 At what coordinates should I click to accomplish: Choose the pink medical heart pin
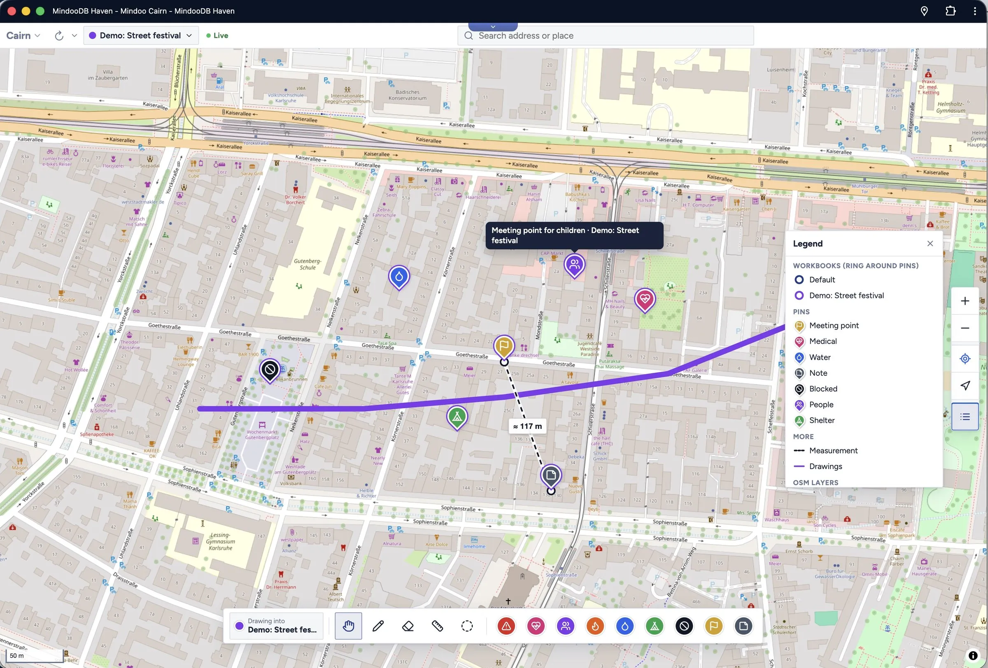(536, 626)
